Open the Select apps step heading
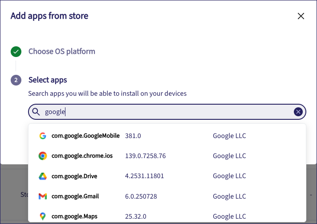 tap(48, 80)
